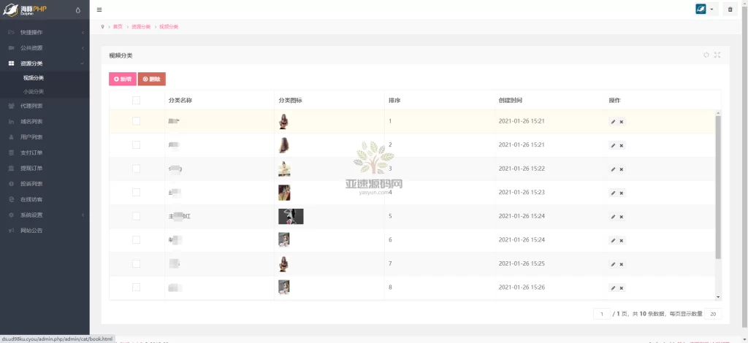Click the delete X icon for row 3
748x343 pixels.
coord(622,169)
